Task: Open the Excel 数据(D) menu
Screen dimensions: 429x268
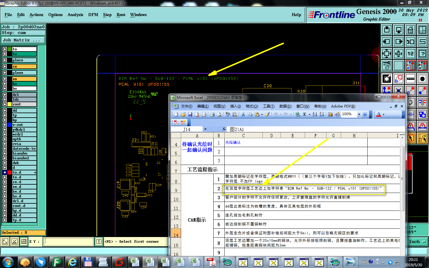Action: point(285,106)
